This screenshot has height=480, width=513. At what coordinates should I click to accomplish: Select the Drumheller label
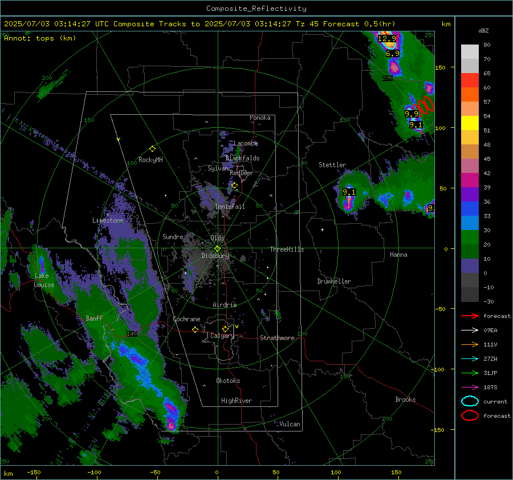[x=334, y=281]
